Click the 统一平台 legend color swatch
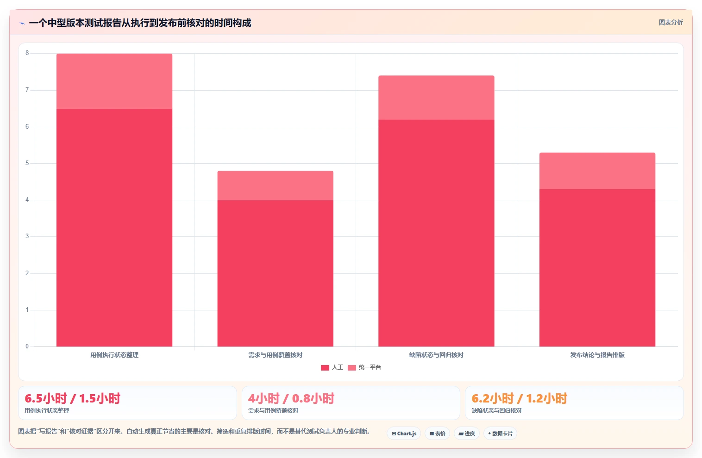 coord(352,368)
